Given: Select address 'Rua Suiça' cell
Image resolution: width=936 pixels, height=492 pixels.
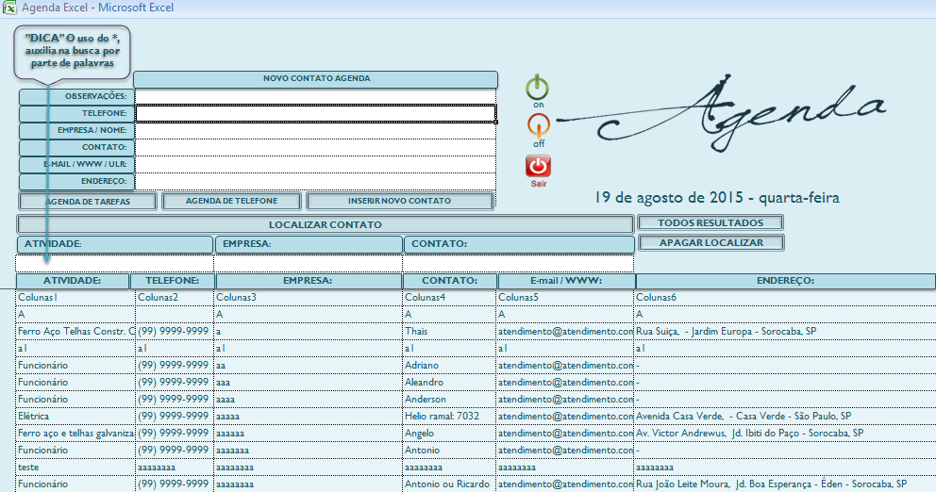Looking at the screenshot, I should click(784, 332).
